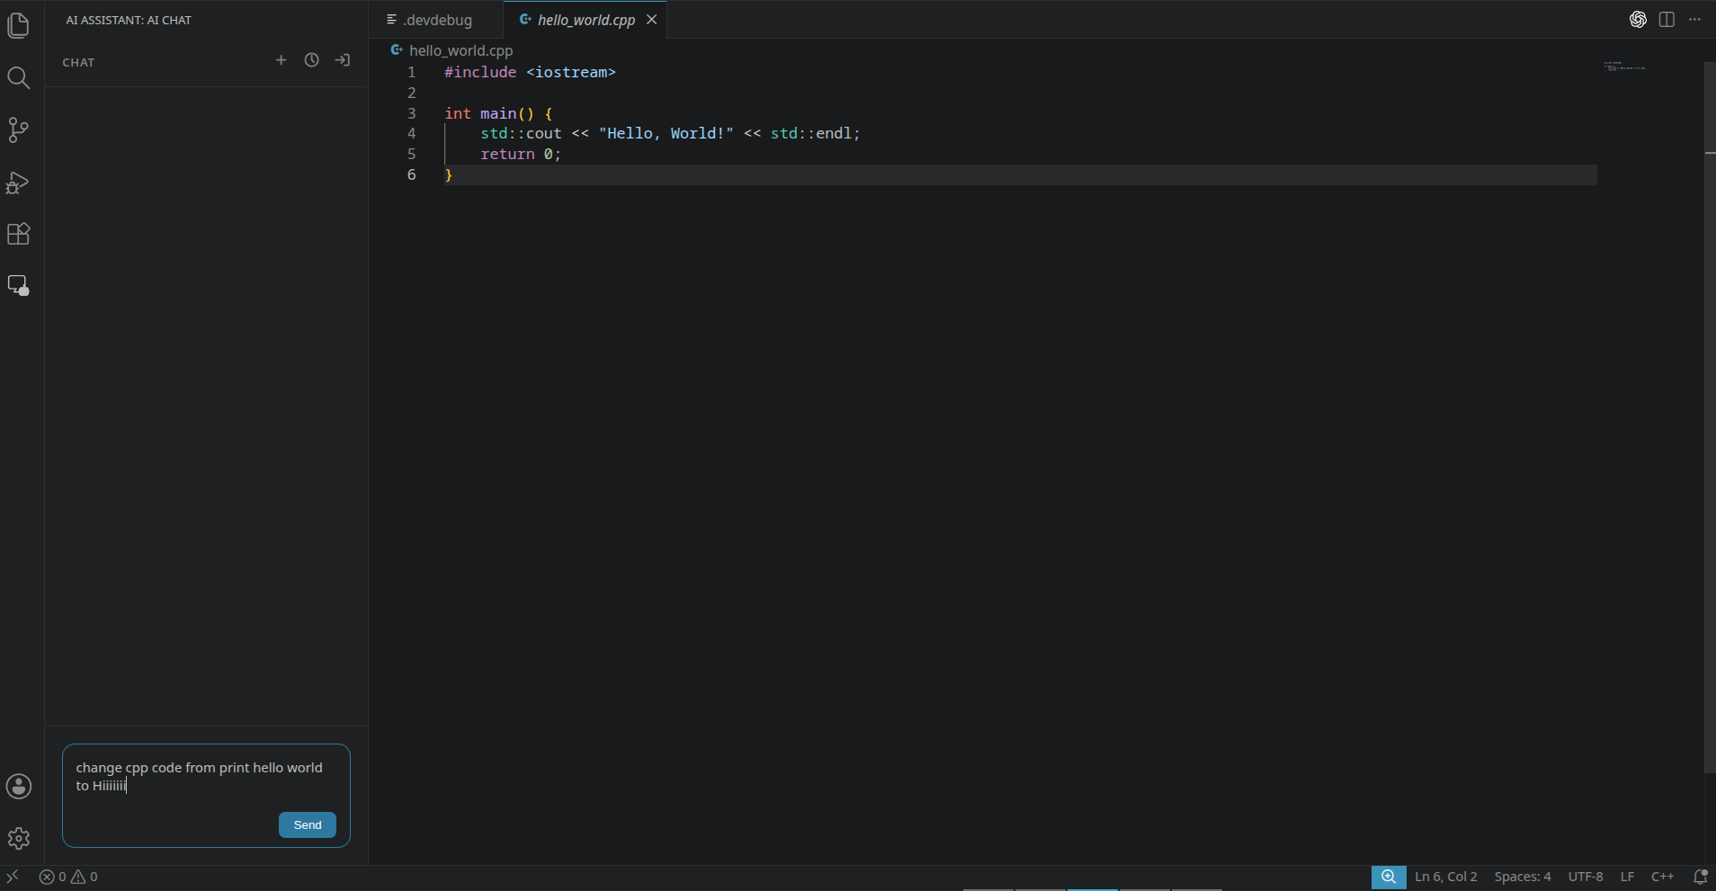Viewport: 1716px width, 891px height.
Task: Click the "Hello, World!" string literal
Action: point(666,133)
